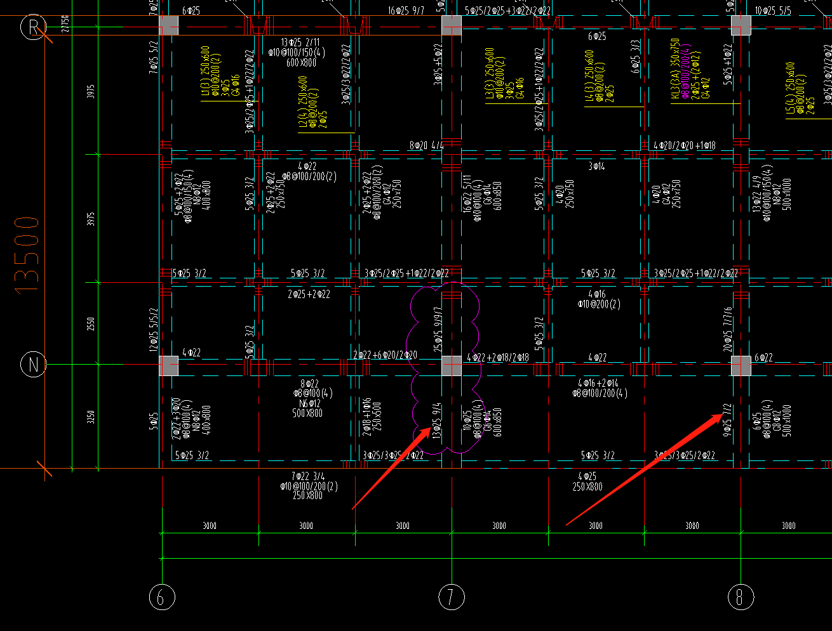Select the 4Φ22+2Φ18/2Φ18 annotation
The width and height of the screenshot is (832, 631).
[498, 358]
